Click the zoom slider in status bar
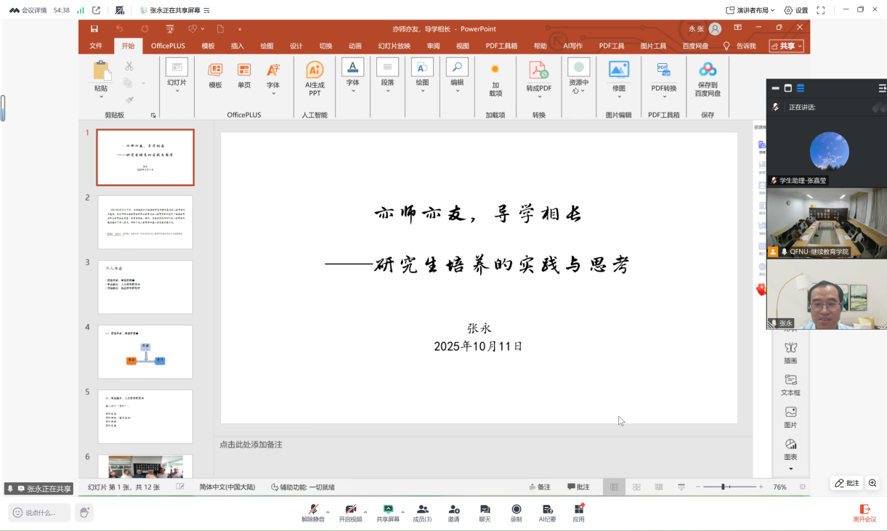This screenshot has width=887, height=531. pyautogui.click(x=724, y=487)
